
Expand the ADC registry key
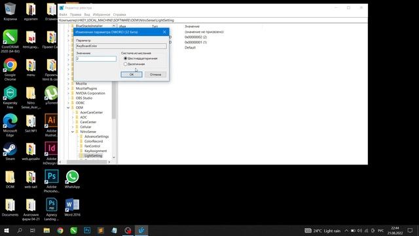[73, 117]
